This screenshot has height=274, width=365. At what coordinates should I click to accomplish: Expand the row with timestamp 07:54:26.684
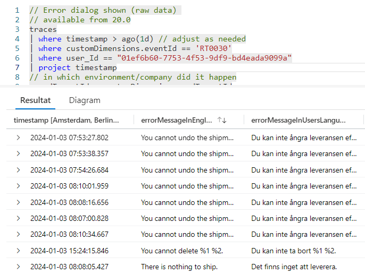[19, 170]
